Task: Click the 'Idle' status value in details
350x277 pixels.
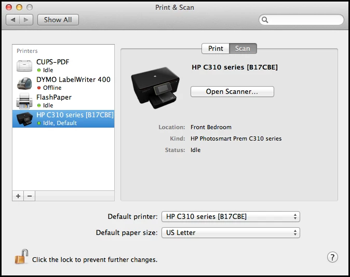Action: pos(195,150)
